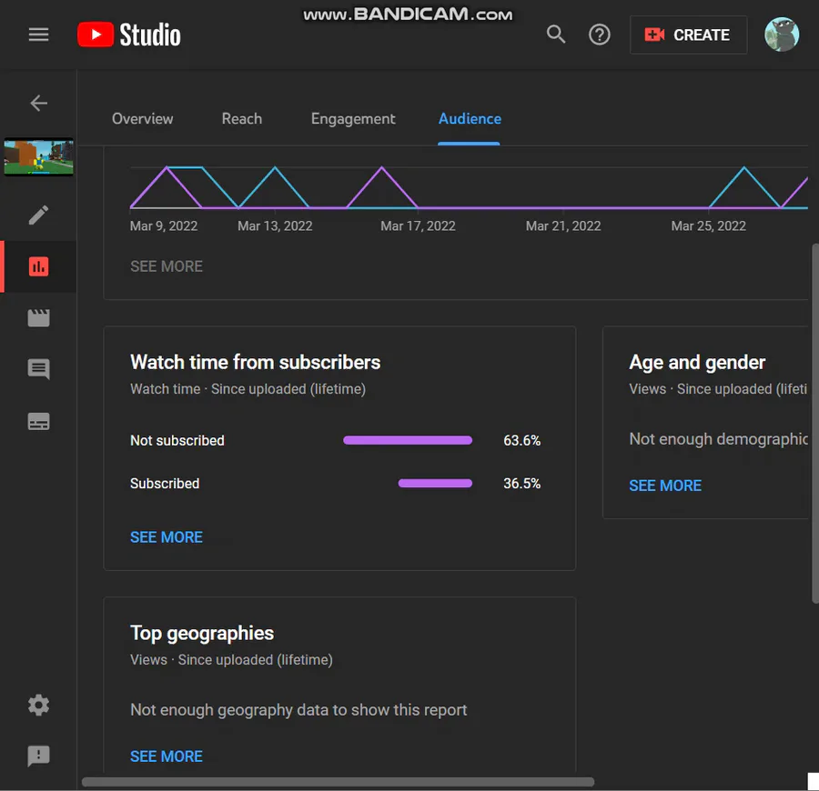Open the search magnifier icon

click(x=556, y=35)
